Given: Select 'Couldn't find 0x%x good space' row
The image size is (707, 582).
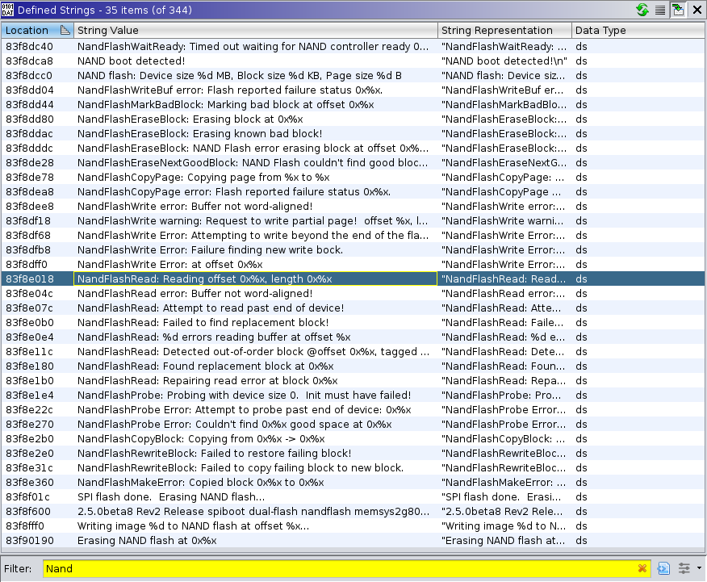Looking at the screenshot, I should click(x=353, y=425).
